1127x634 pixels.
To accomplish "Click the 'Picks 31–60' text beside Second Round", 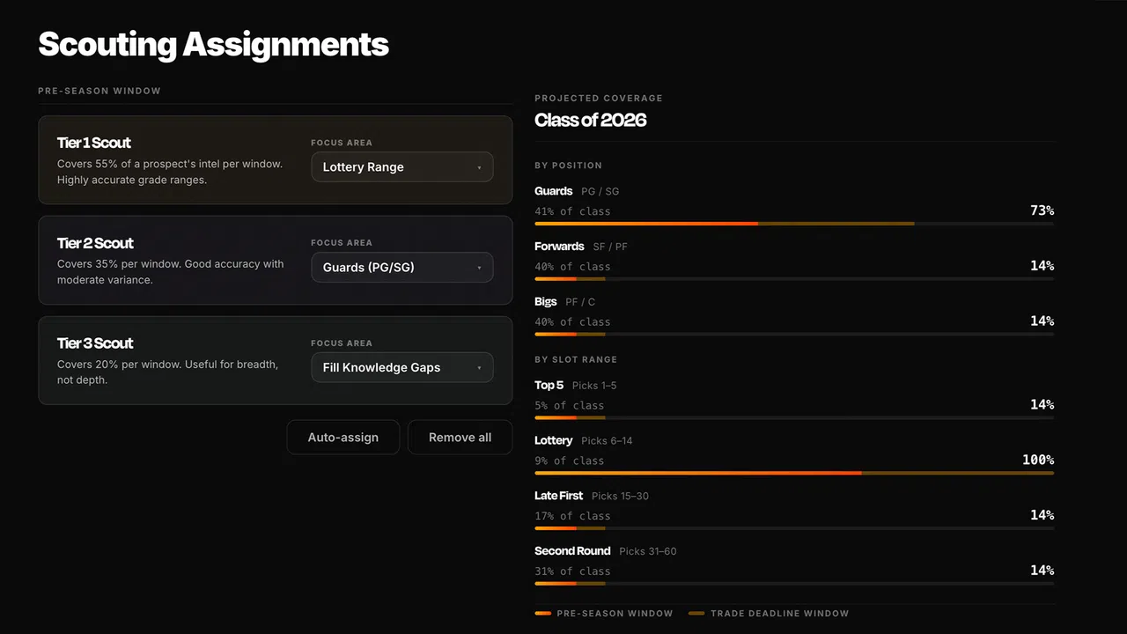I will point(648,551).
